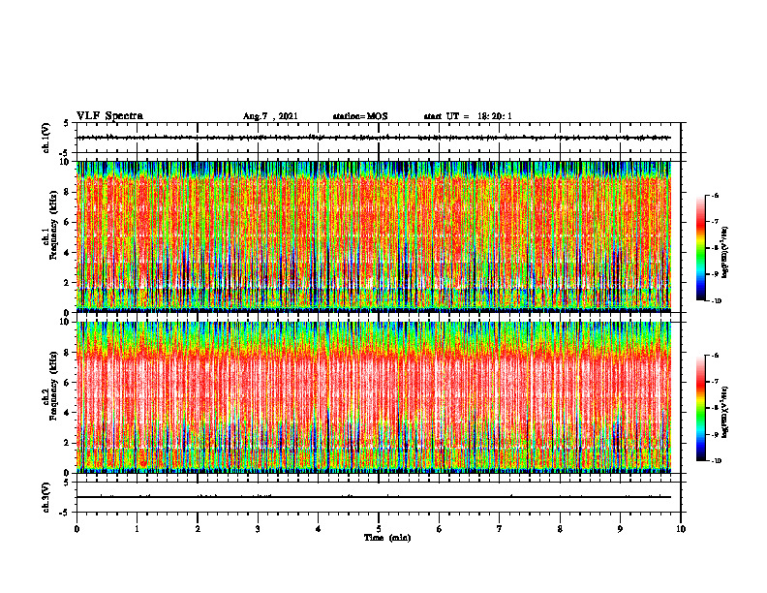Screen dimensions: 767x593
Task: Click time-axis tick label '1'
Action: tap(137, 529)
